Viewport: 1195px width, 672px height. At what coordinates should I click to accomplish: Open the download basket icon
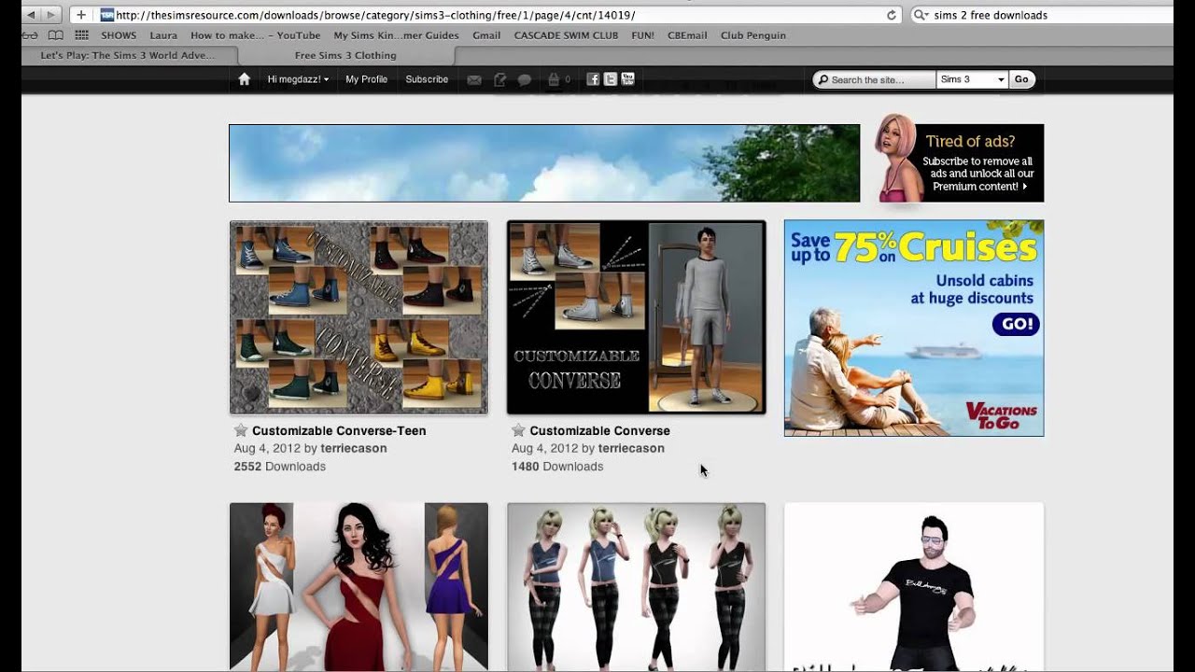coord(554,79)
